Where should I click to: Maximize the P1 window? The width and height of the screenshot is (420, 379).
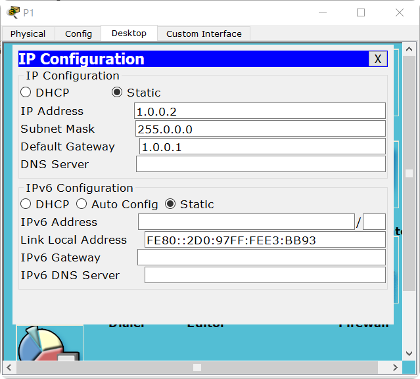(x=361, y=12)
